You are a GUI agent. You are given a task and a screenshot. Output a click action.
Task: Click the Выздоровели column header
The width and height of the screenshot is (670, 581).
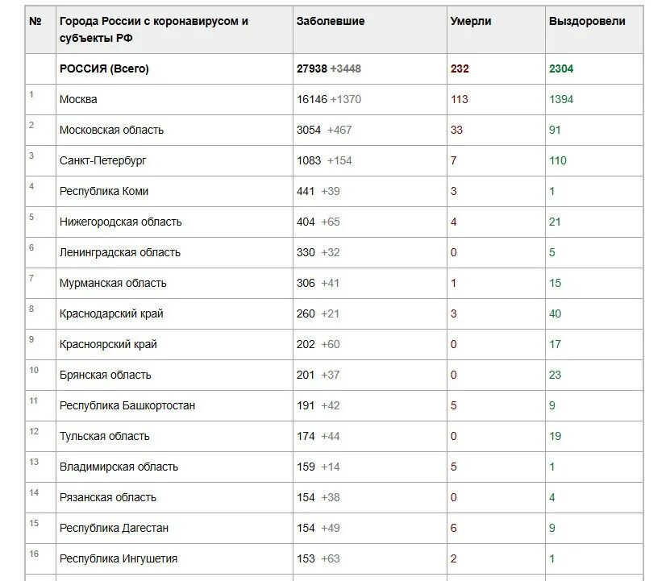pos(587,22)
